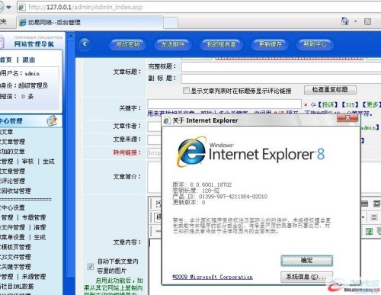Screen dimensions: 381x295
Task: Click the 关键字 input field
Action: pos(224,104)
